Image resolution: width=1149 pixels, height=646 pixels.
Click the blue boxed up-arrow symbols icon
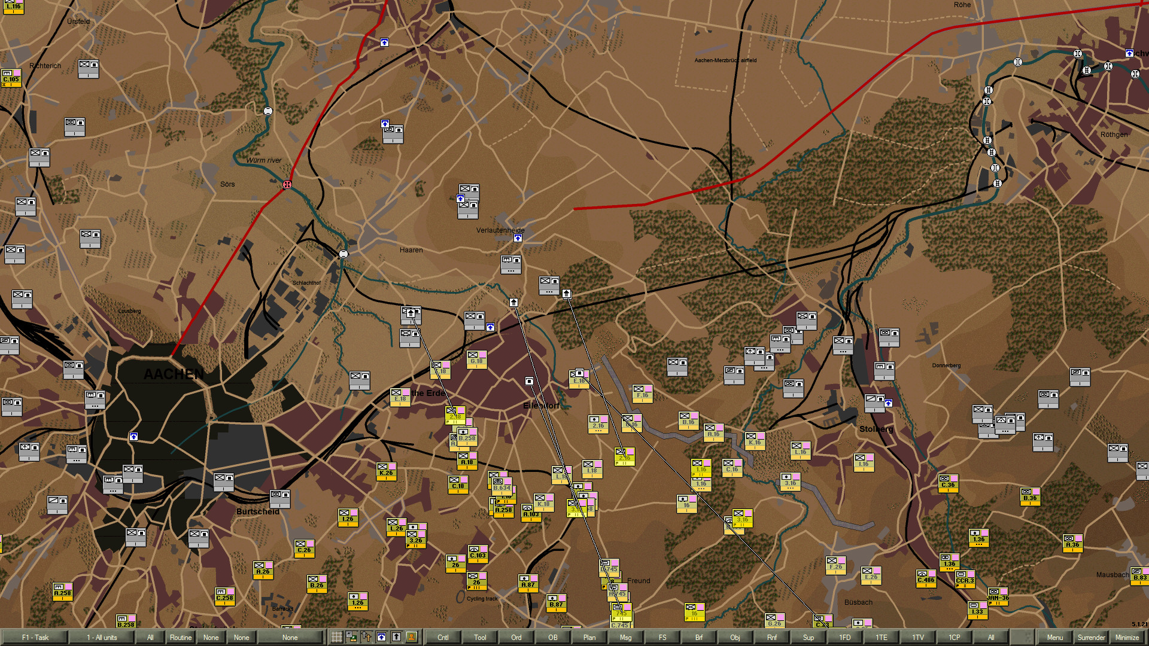coord(381,638)
